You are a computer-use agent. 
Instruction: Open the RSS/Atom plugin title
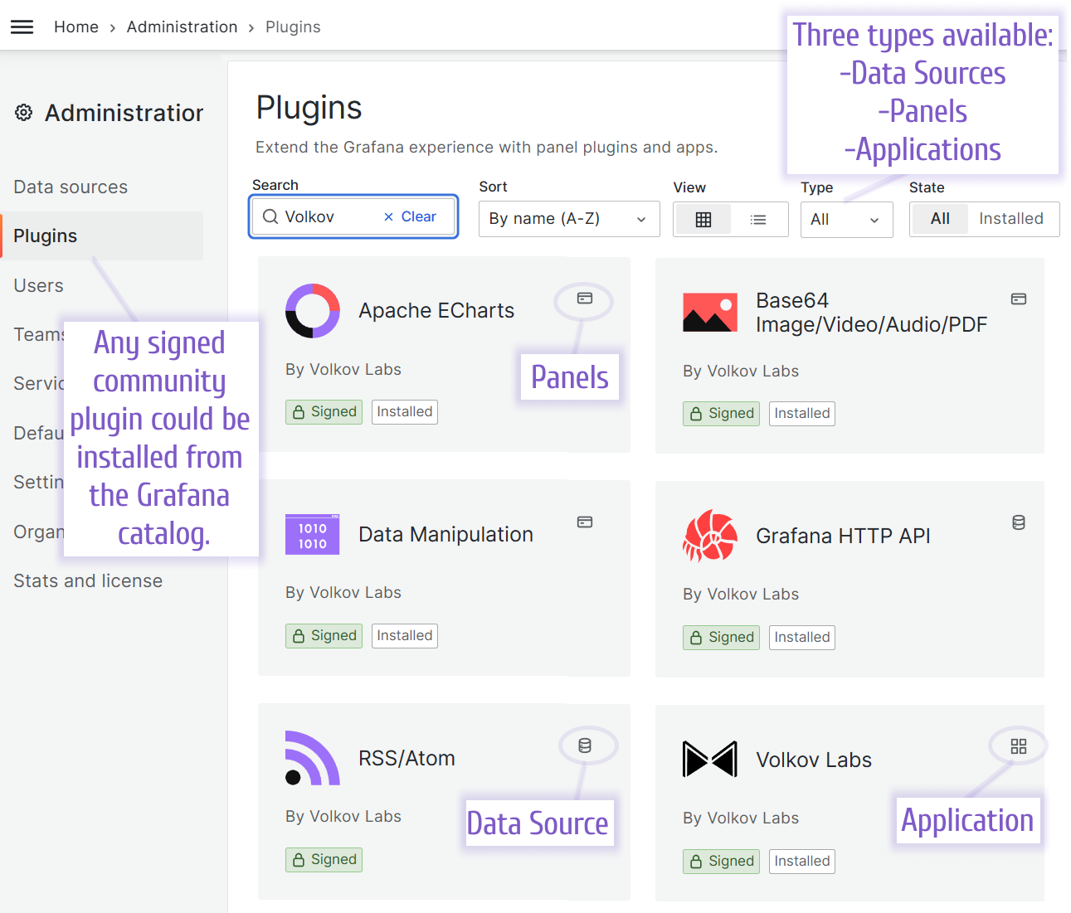406,759
